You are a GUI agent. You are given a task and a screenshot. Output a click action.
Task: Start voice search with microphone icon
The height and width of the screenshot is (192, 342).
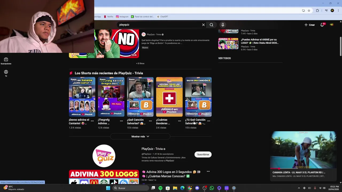click(x=223, y=25)
